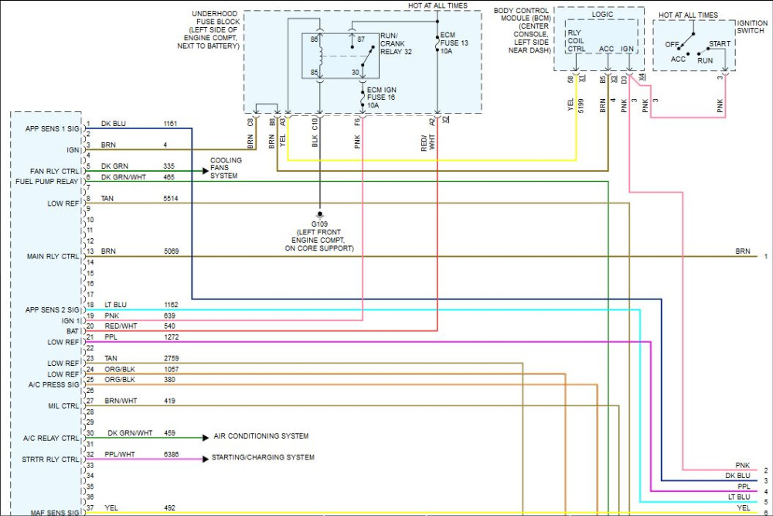The image size is (773, 516).
Task: Click the ignition switch contact symbol
Action: pyautogui.click(x=693, y=48)
